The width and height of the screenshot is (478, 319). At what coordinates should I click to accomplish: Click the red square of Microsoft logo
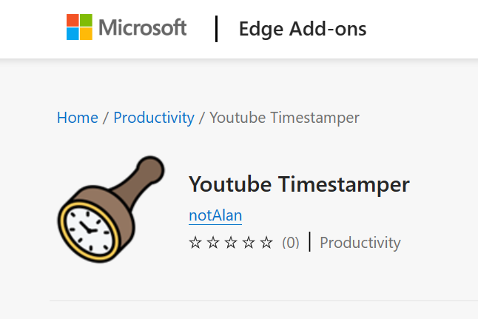(x=73, y=20)
